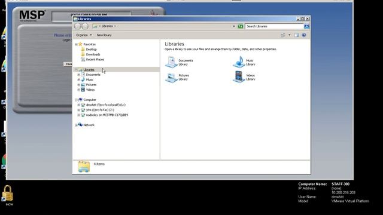Open the Videos Library icon in main pane
This screenshot has height=215, width=383.
pyautogui.click(x=239, y=77)
